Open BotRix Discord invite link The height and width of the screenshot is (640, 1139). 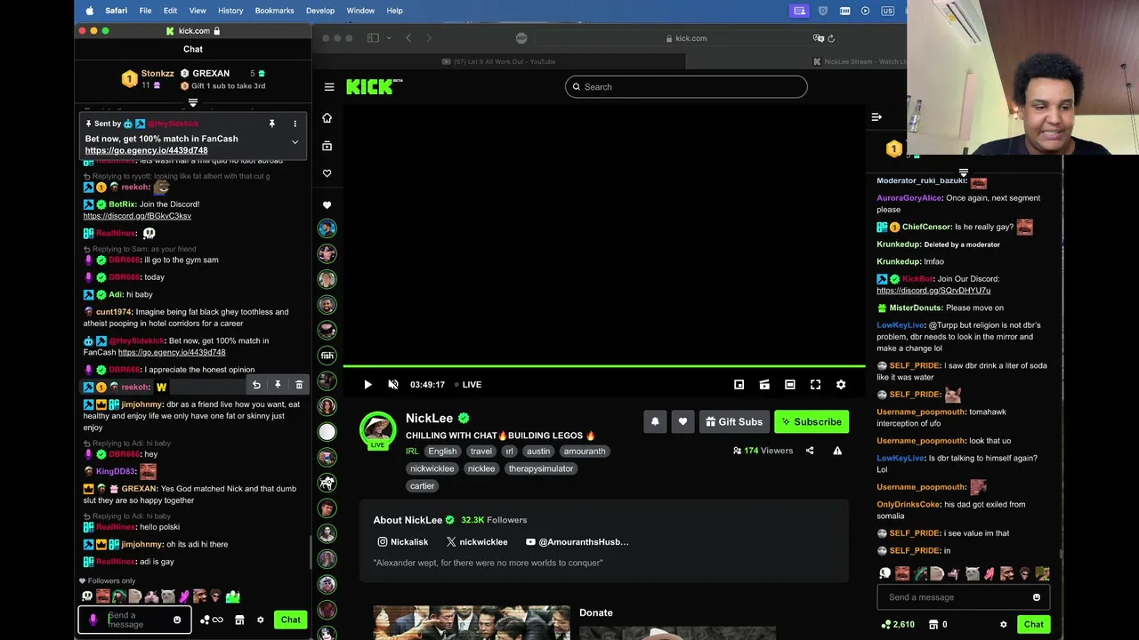tap(137, 216)
